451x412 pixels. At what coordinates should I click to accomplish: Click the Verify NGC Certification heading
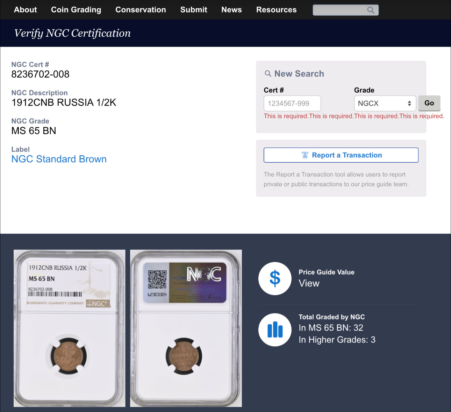72,33
